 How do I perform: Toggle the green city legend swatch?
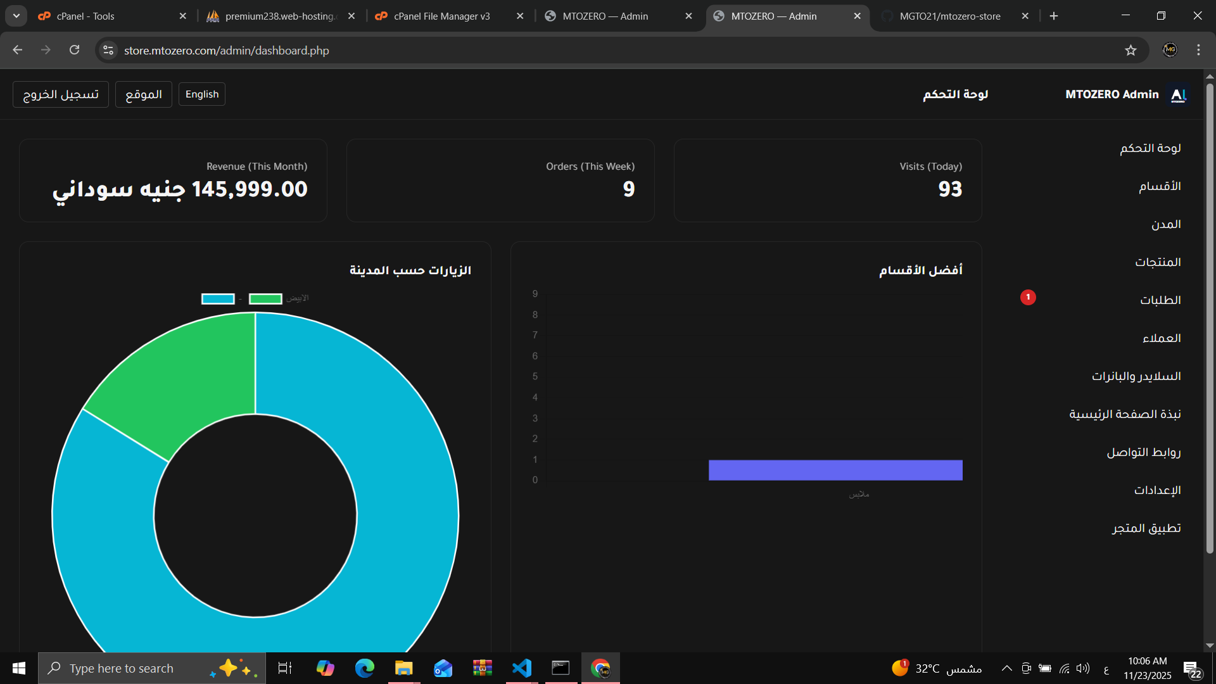[265, 299]
